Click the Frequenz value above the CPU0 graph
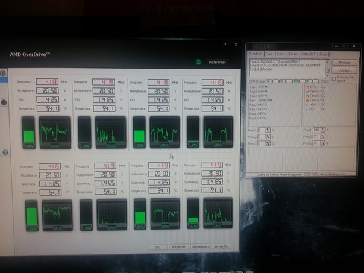Image resolution: width=364 pixels, height=273 pixels. click(48, 82)
